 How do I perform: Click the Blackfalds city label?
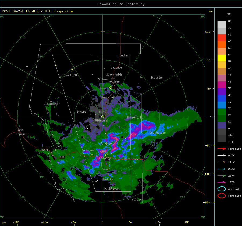[x=114, y=74]
